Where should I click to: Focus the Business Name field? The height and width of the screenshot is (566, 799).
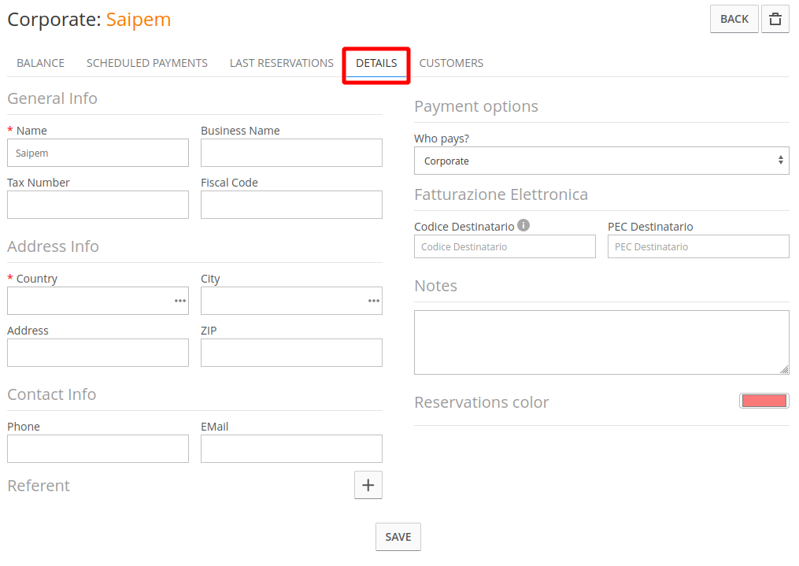pyautogui.click(x=291, y=153)
